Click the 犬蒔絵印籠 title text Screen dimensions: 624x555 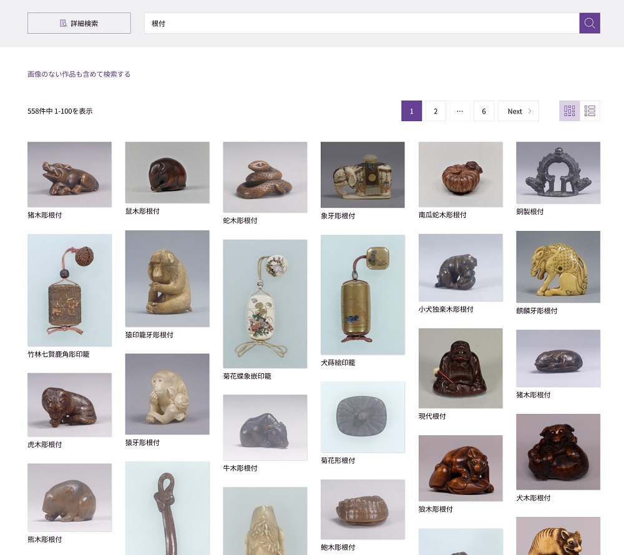point(338,362)
